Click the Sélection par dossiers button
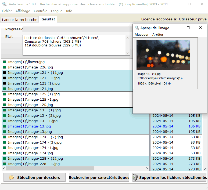 point(34,177)
